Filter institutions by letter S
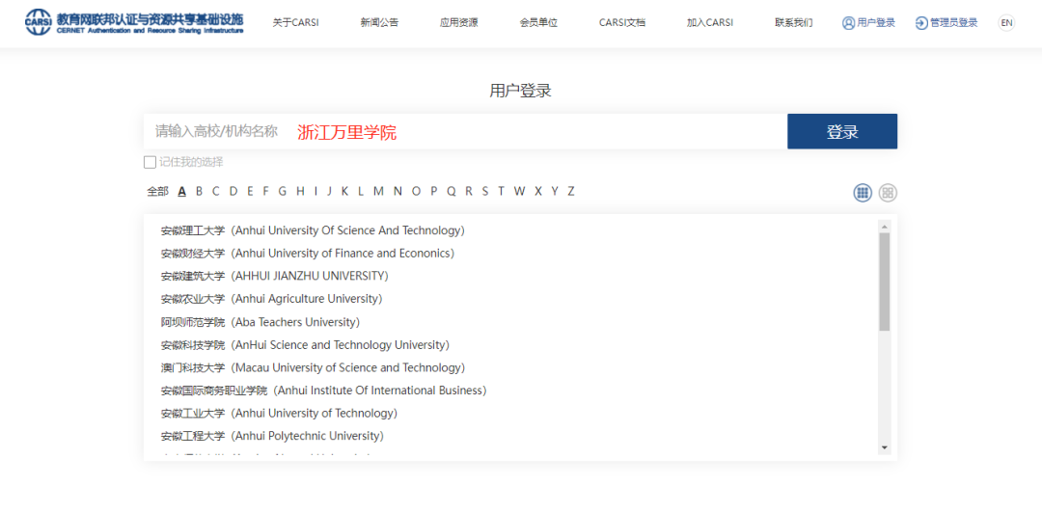 point(485,191)
